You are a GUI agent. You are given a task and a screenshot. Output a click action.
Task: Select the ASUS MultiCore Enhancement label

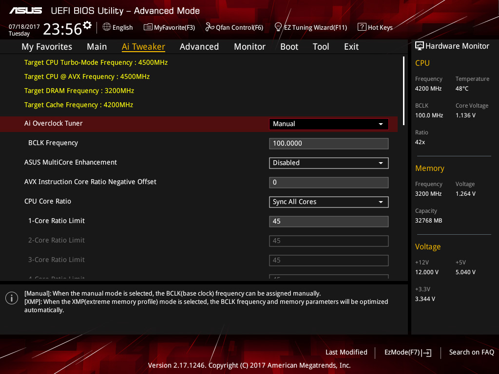(x=71, y=162)
